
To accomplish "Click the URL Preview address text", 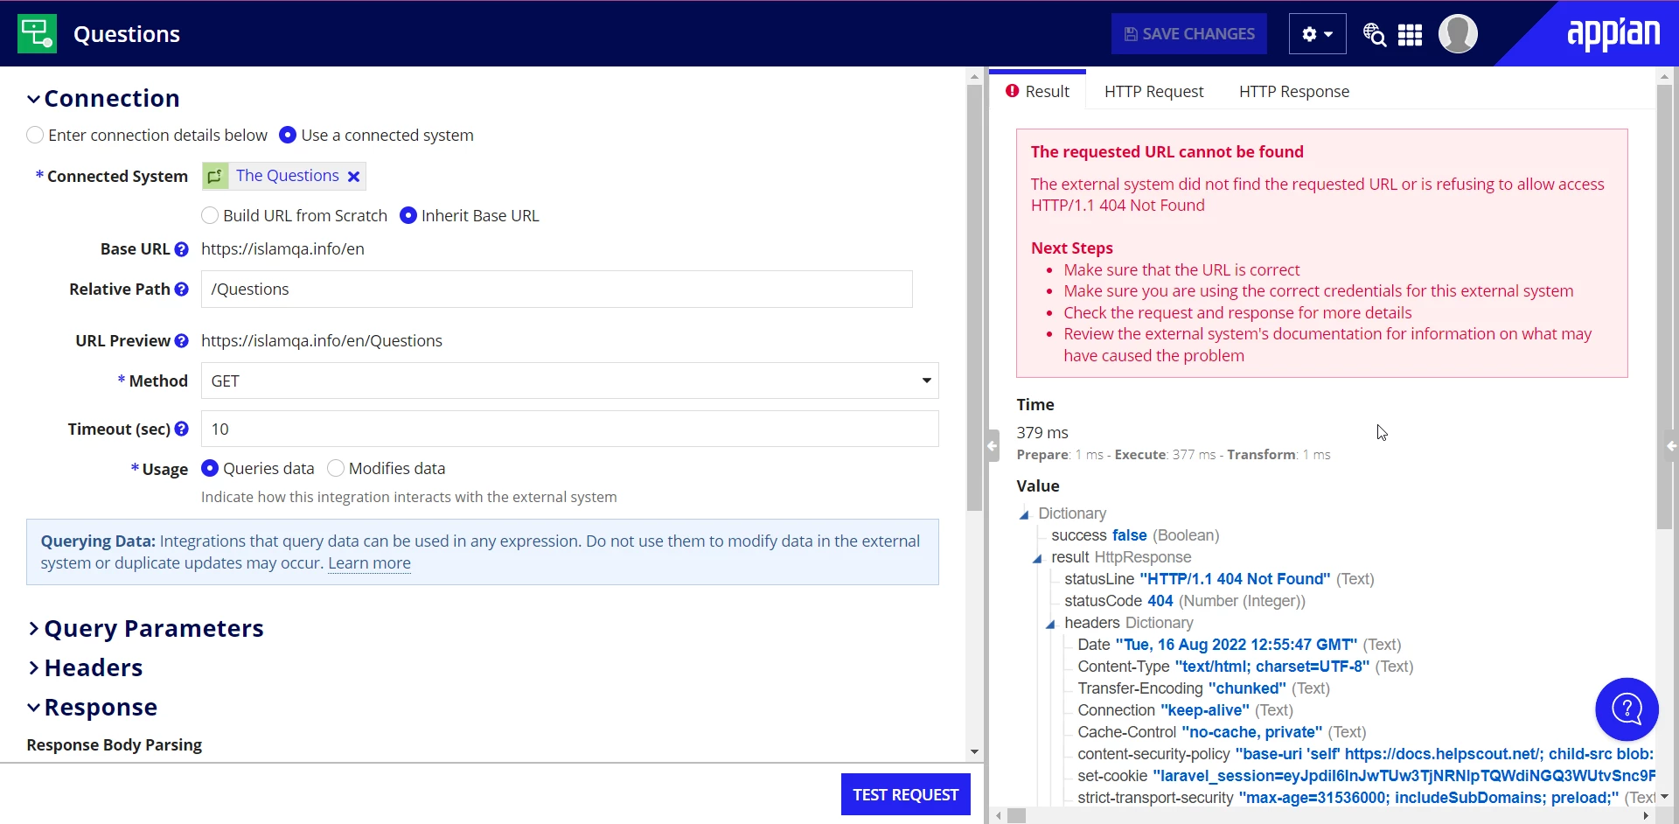I will click(x=322, y=341).
